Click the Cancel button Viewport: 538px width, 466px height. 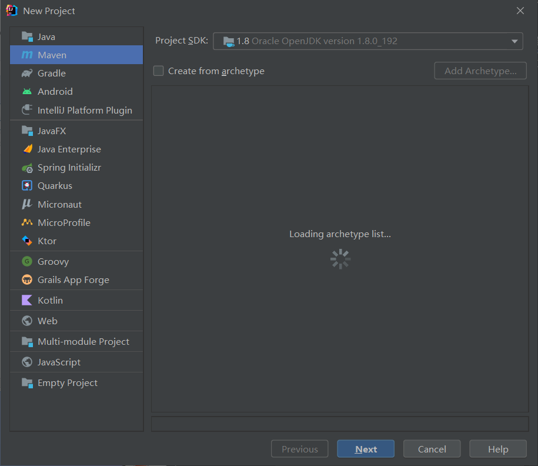click(x=432, y=449)
